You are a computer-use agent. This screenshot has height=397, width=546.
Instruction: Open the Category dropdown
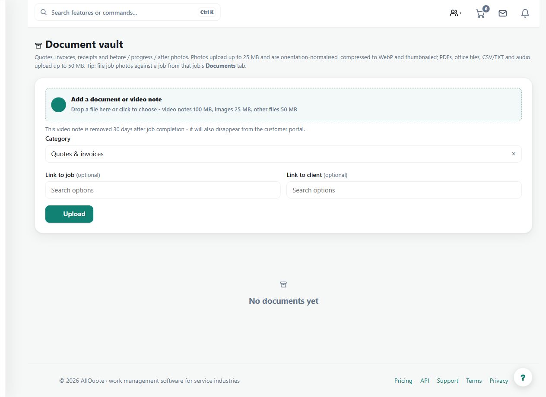pos(283,154)
